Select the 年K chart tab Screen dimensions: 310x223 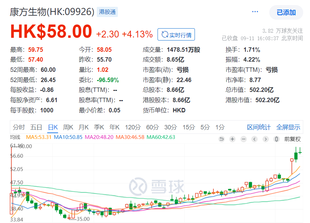click(x=114, y=127)
